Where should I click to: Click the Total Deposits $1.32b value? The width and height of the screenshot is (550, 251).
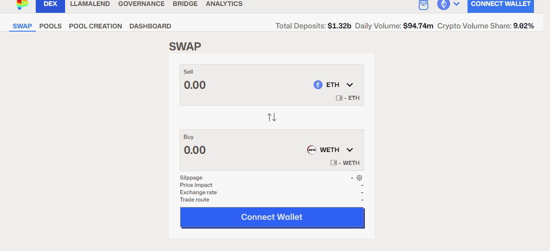click(339, 26)
